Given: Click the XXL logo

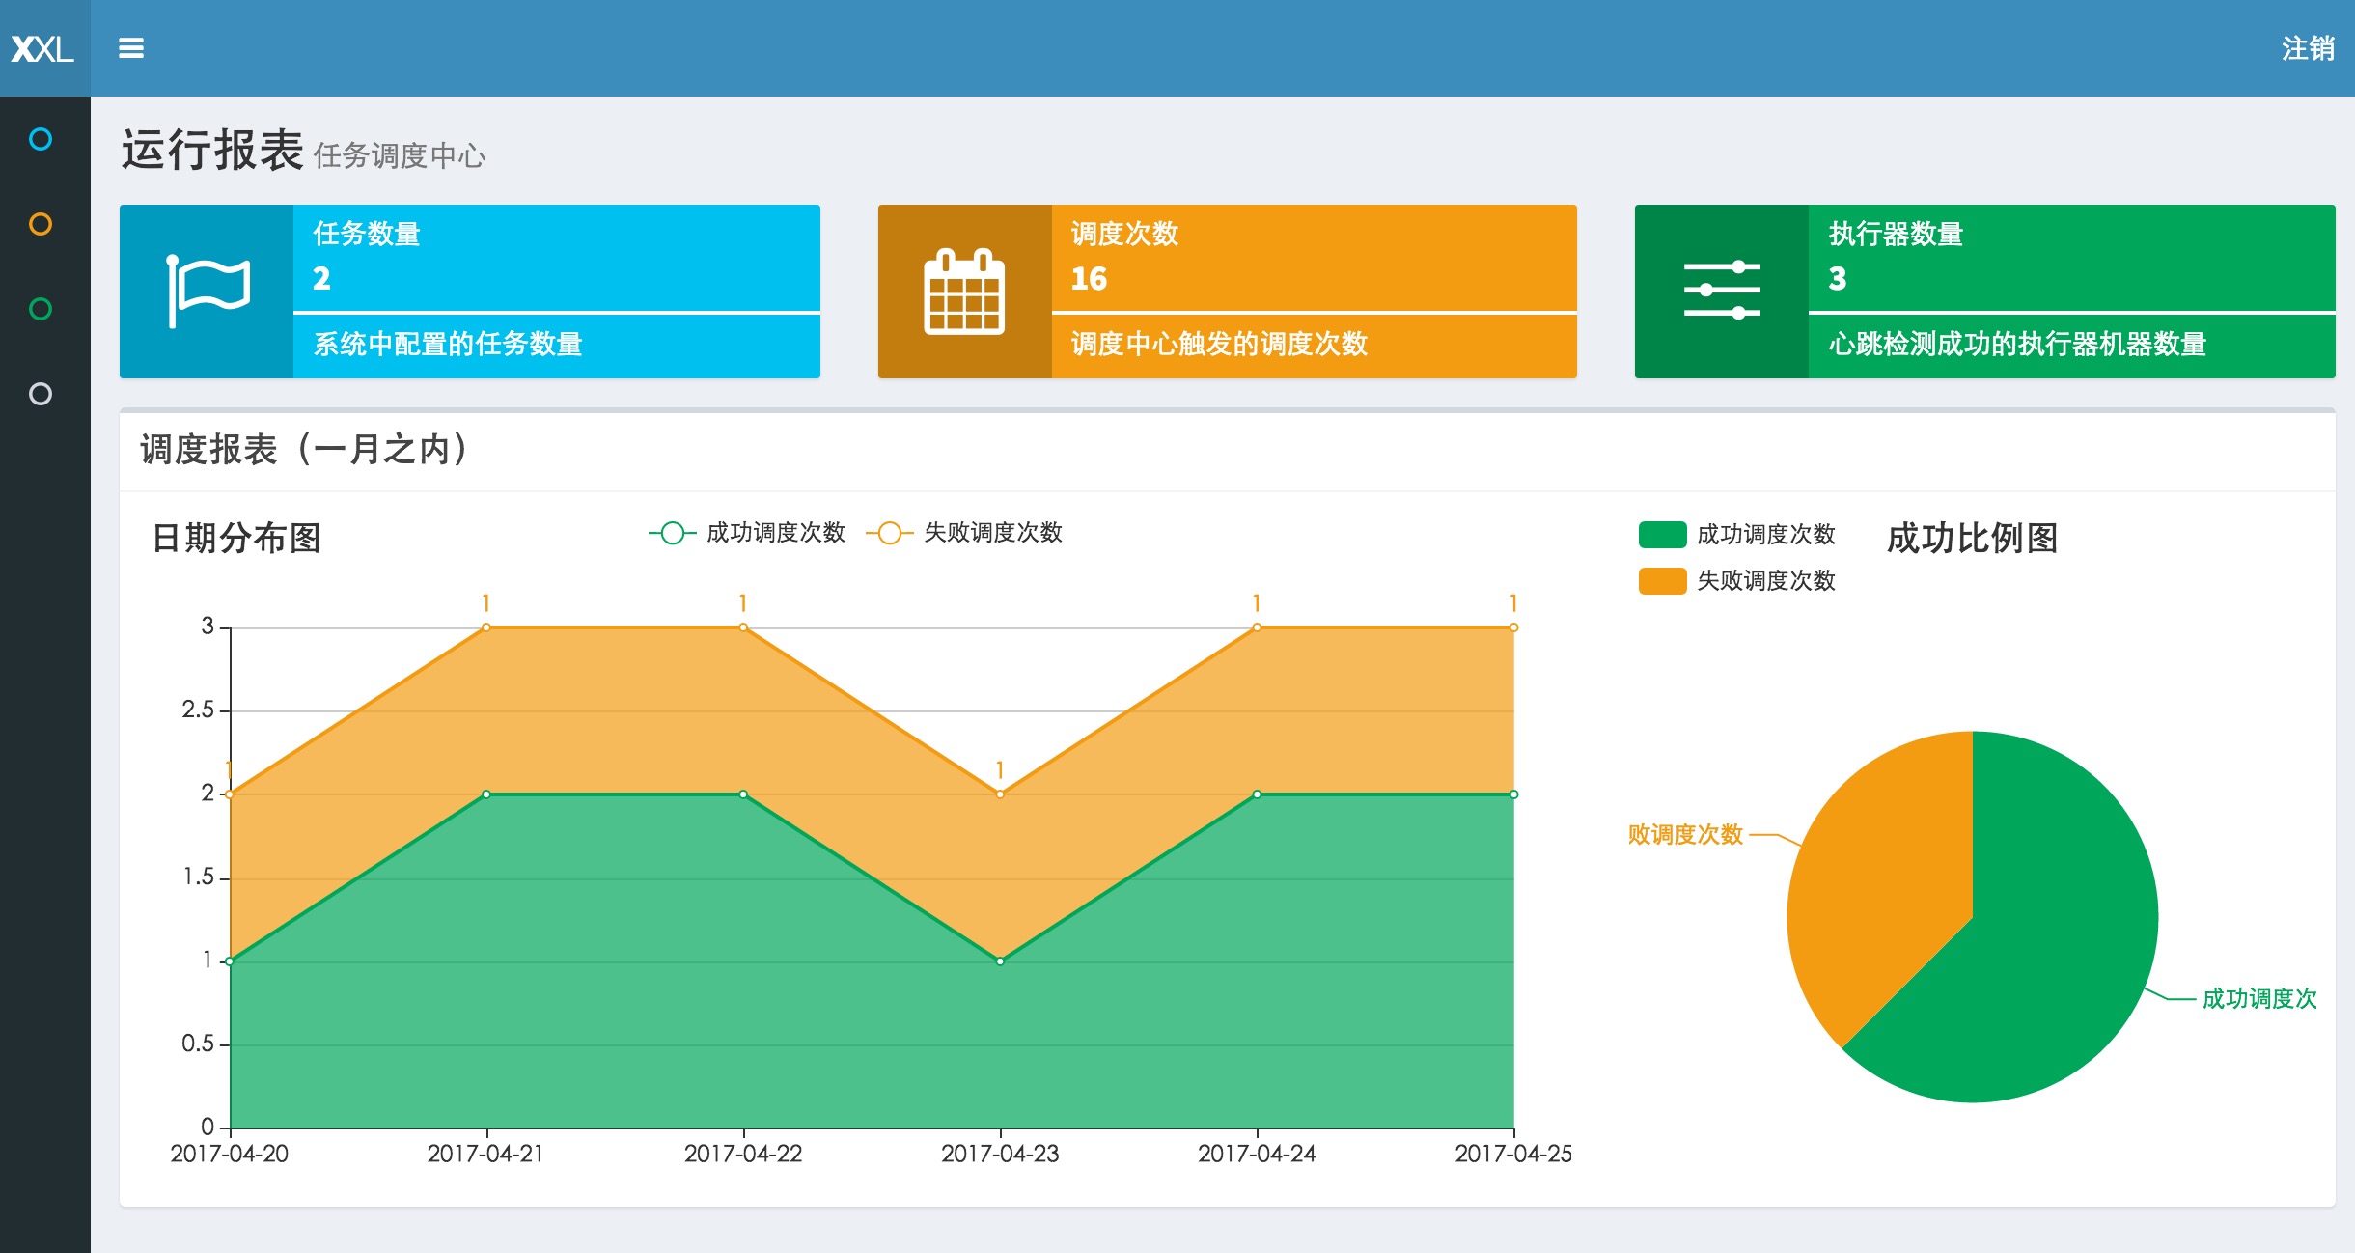Looking at the screenshot, I should coord(43,48).
